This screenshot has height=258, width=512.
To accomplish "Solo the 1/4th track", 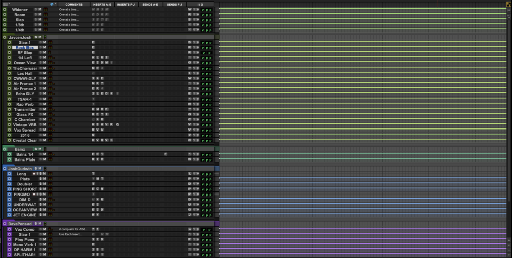I will pyautogui.click(x=36, y=30).
